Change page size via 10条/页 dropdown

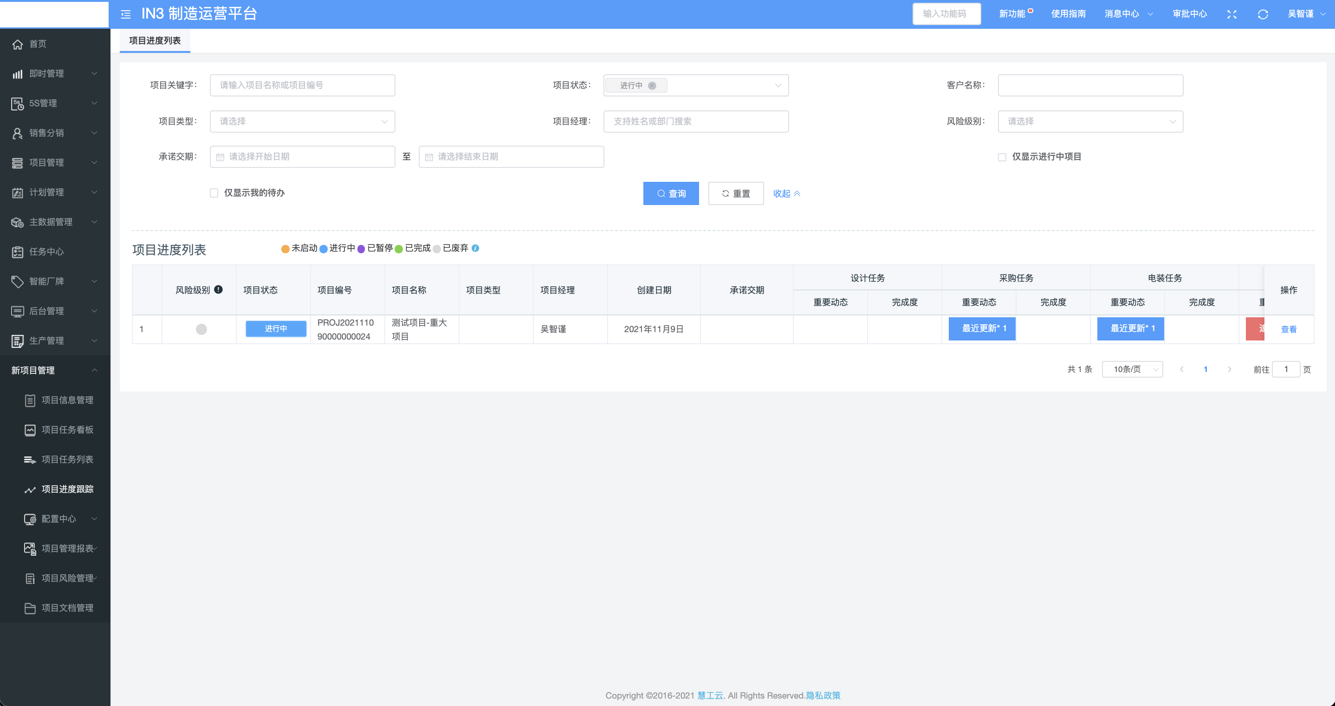coord(1132,369)
